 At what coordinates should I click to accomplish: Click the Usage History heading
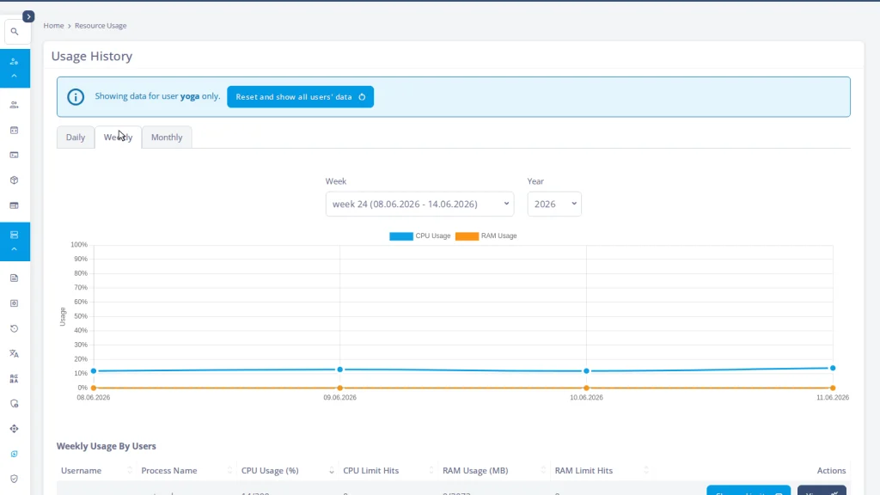pos(92,56)
